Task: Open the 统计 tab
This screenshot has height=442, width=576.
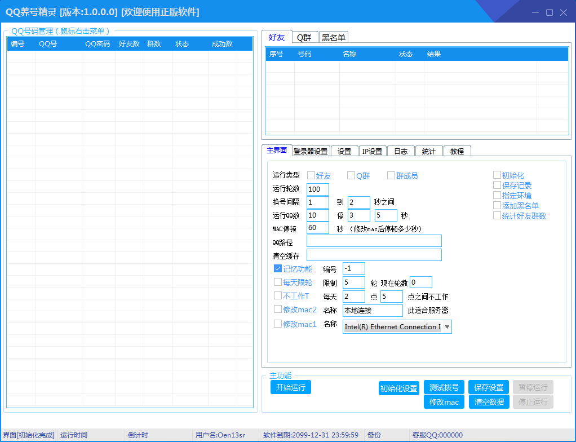Action: [429, 151]
